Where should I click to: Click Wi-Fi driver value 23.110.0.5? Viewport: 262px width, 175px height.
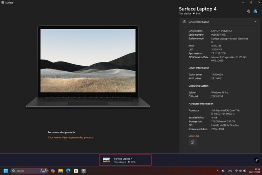(x=216, y=78)
